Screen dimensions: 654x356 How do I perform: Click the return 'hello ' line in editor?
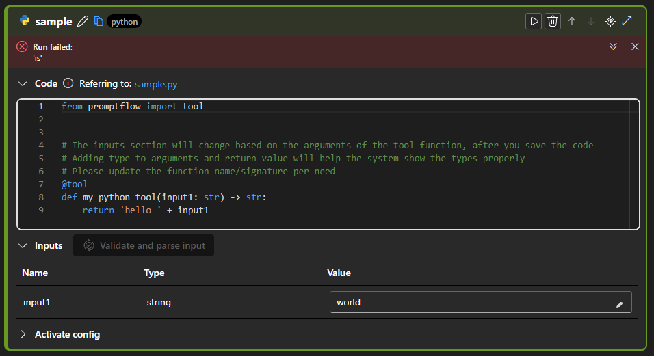click(x=146, y=210)
